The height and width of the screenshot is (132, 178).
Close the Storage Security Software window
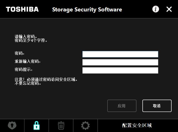[x=169, y=9]
